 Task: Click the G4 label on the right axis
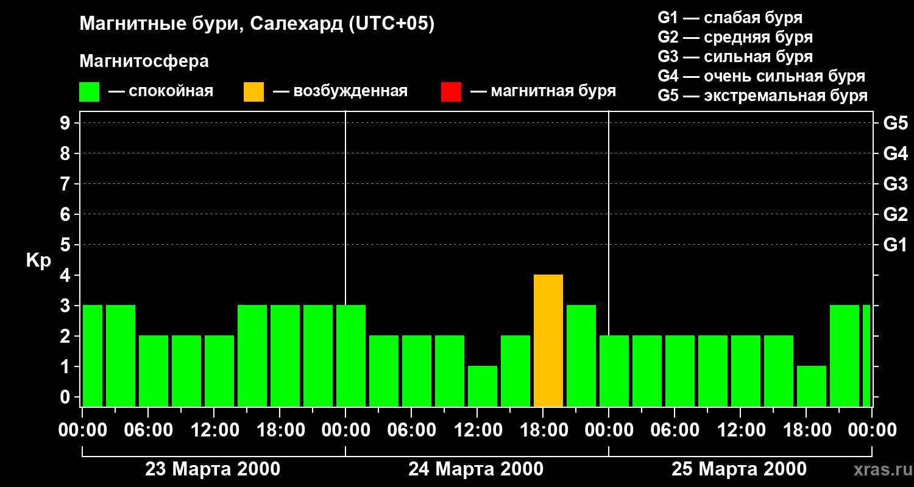[x=895, y=153]
